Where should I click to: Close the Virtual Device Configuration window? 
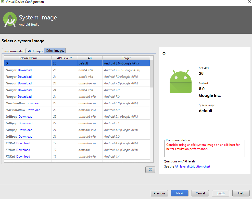click(250, 2)
